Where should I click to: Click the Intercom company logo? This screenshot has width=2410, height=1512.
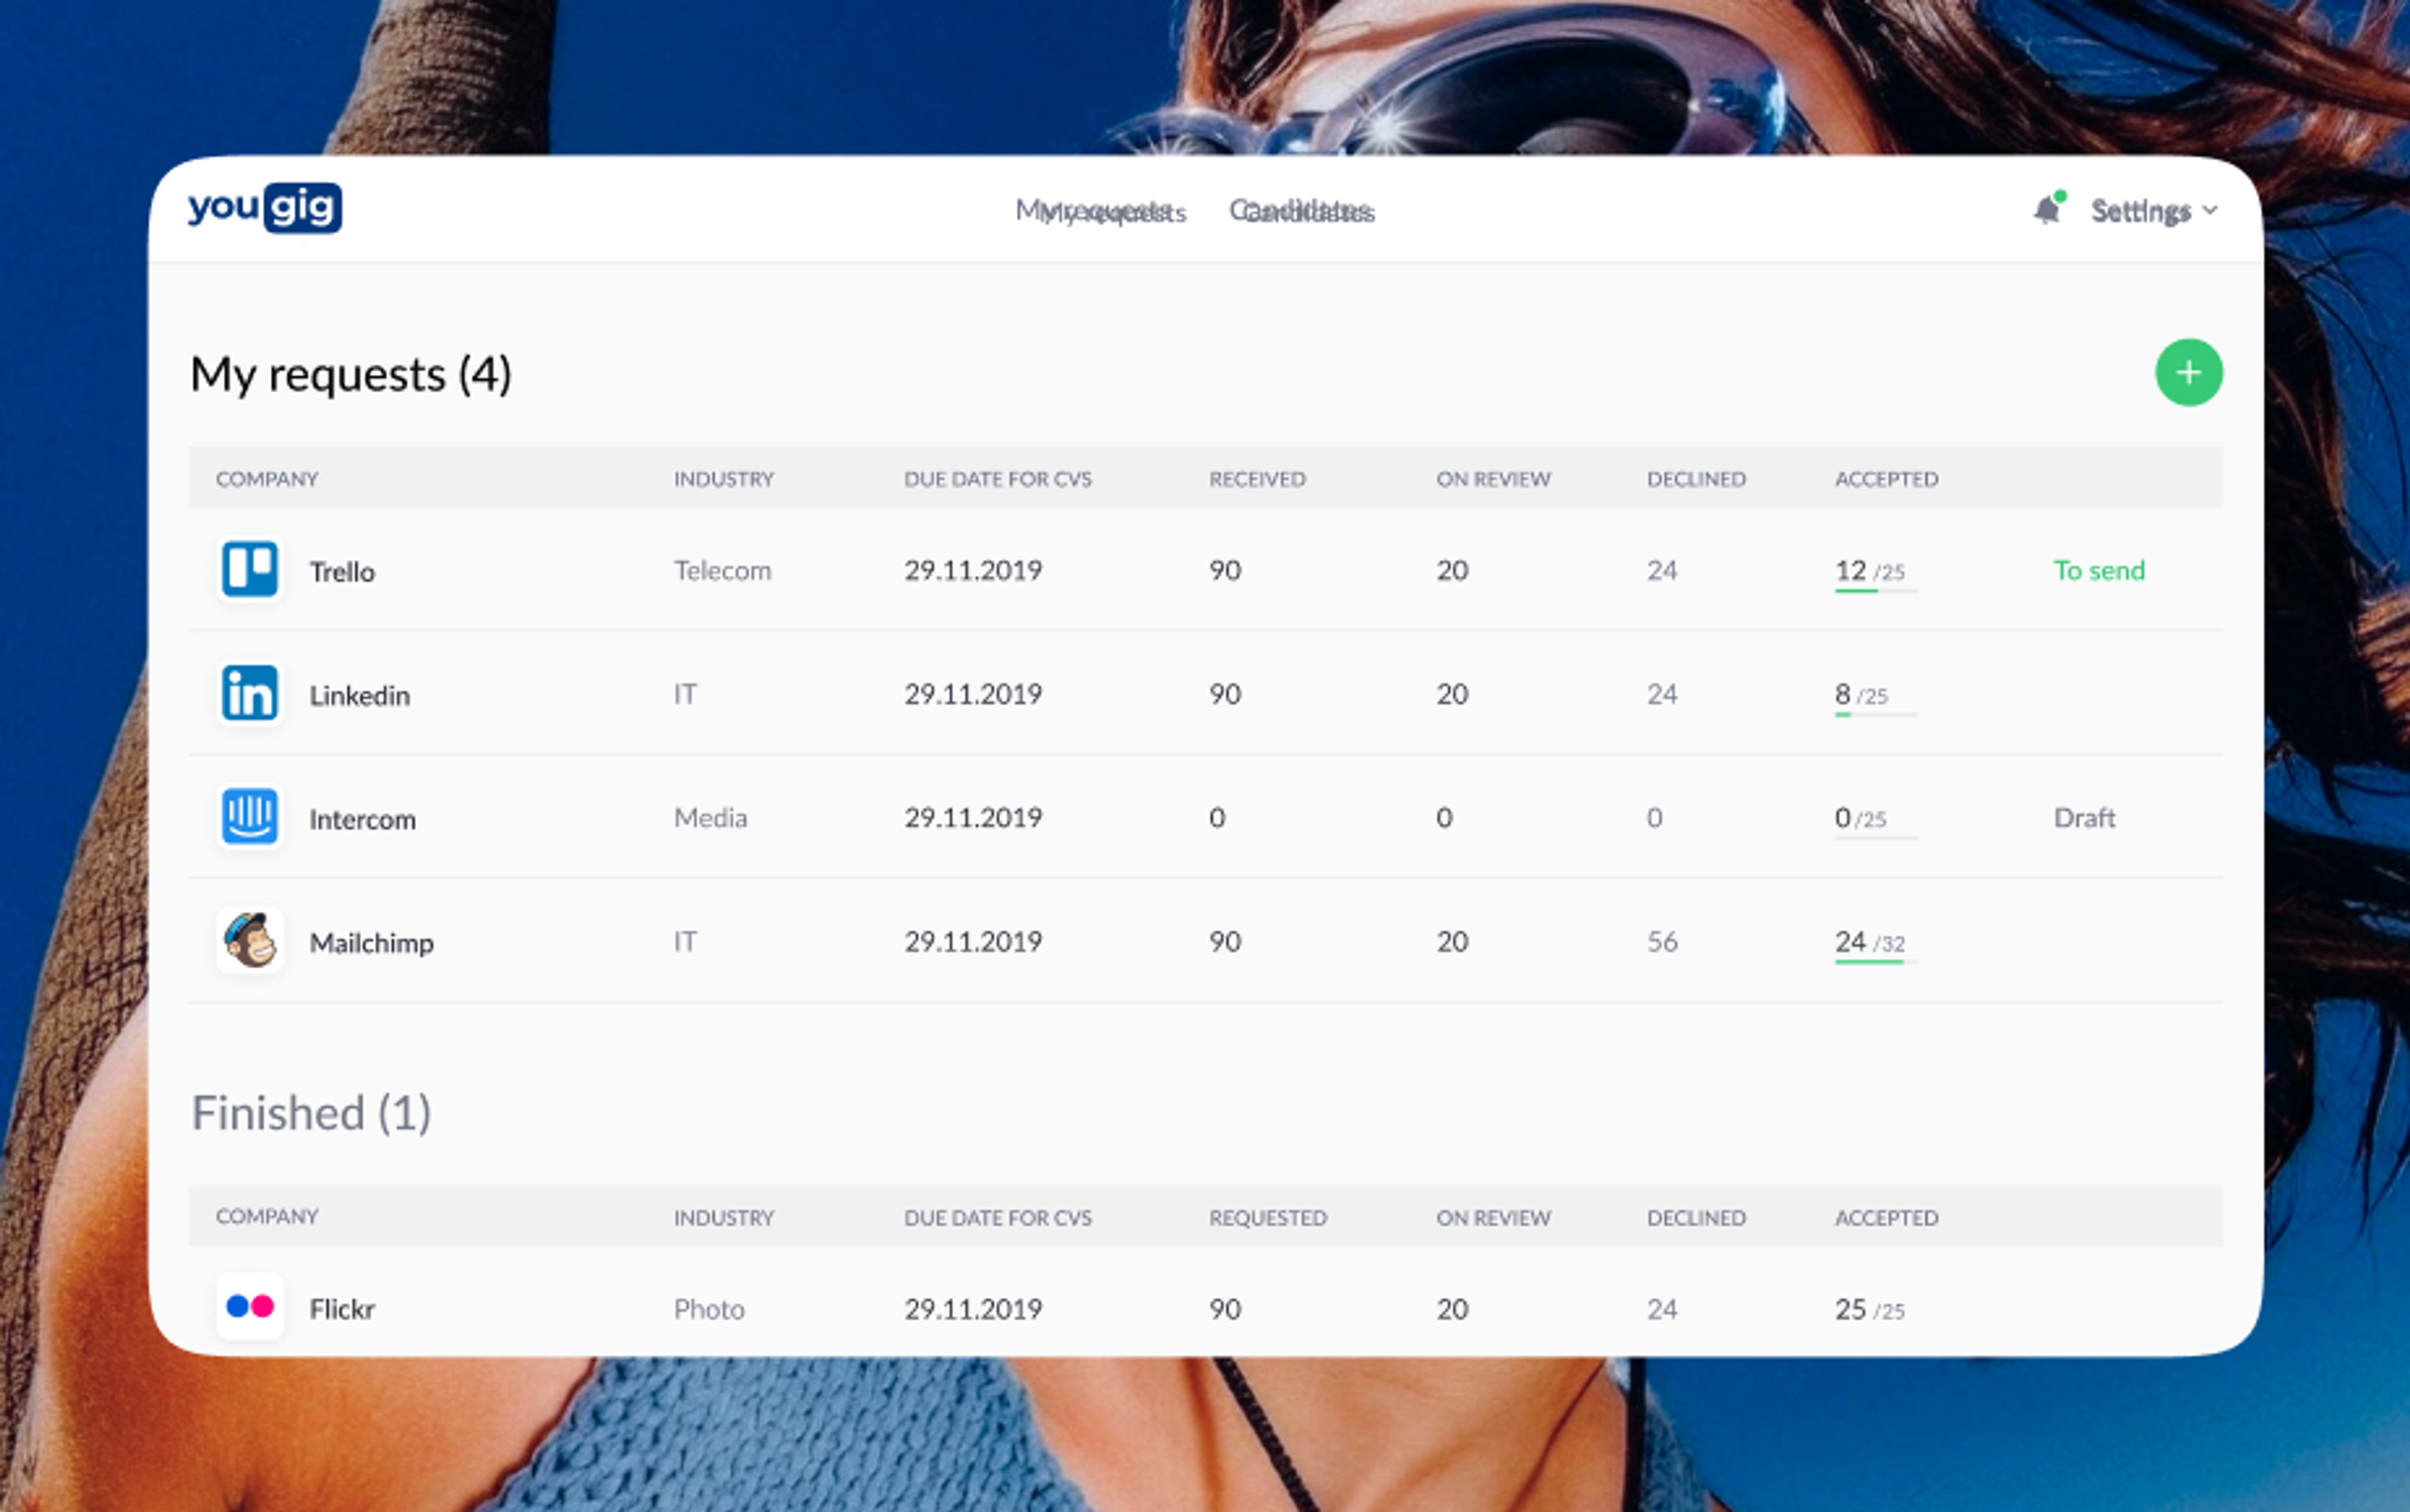point(249,817)
